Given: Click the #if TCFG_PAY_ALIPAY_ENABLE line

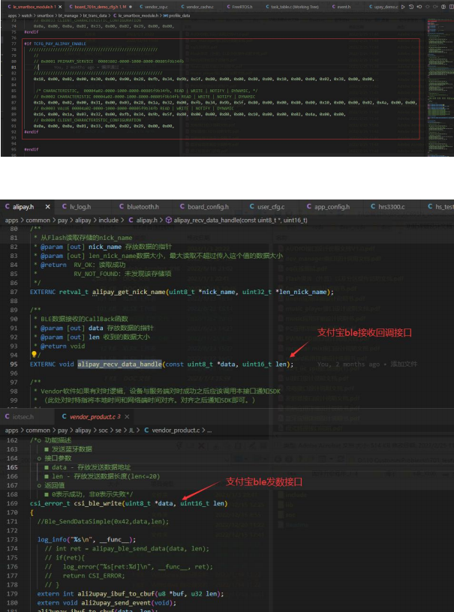Looking at the screenshot, I should (x=55, y=43).
